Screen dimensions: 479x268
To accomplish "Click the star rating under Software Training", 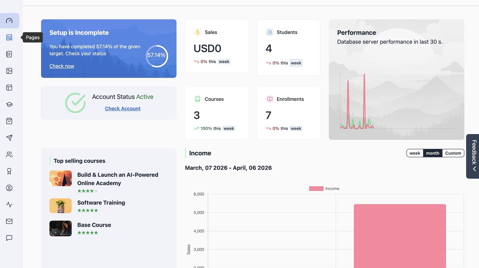I will click(x=88, y=211).
